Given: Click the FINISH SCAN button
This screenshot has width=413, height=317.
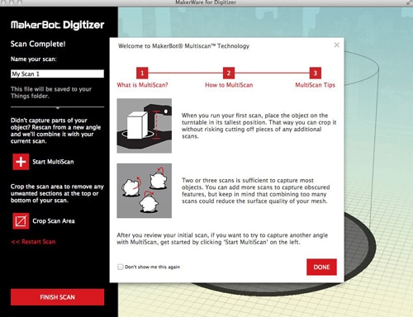Looking at the screenshot, I should (57, 297).
